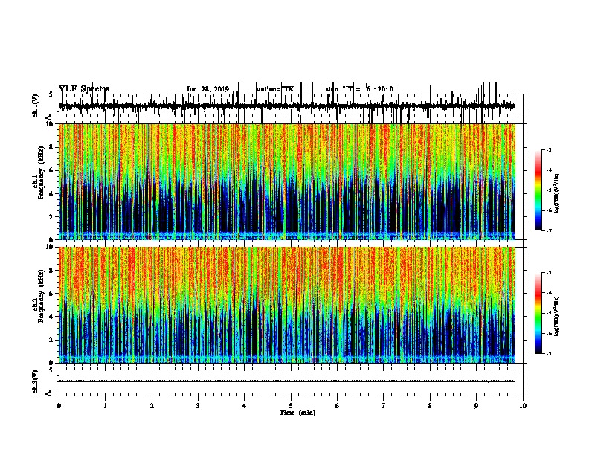The image size is (589, 455).
Task: Click the ch.1 spectrogram color scale bar
Action: point(538,190)
